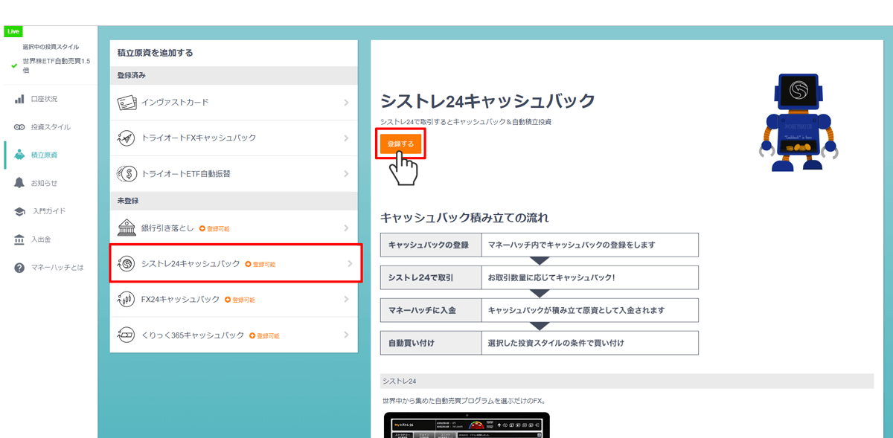Click the plus icon in シストレ24キャッシュバック row
This screenshot has height=438, width=893.
pos(249,264)
